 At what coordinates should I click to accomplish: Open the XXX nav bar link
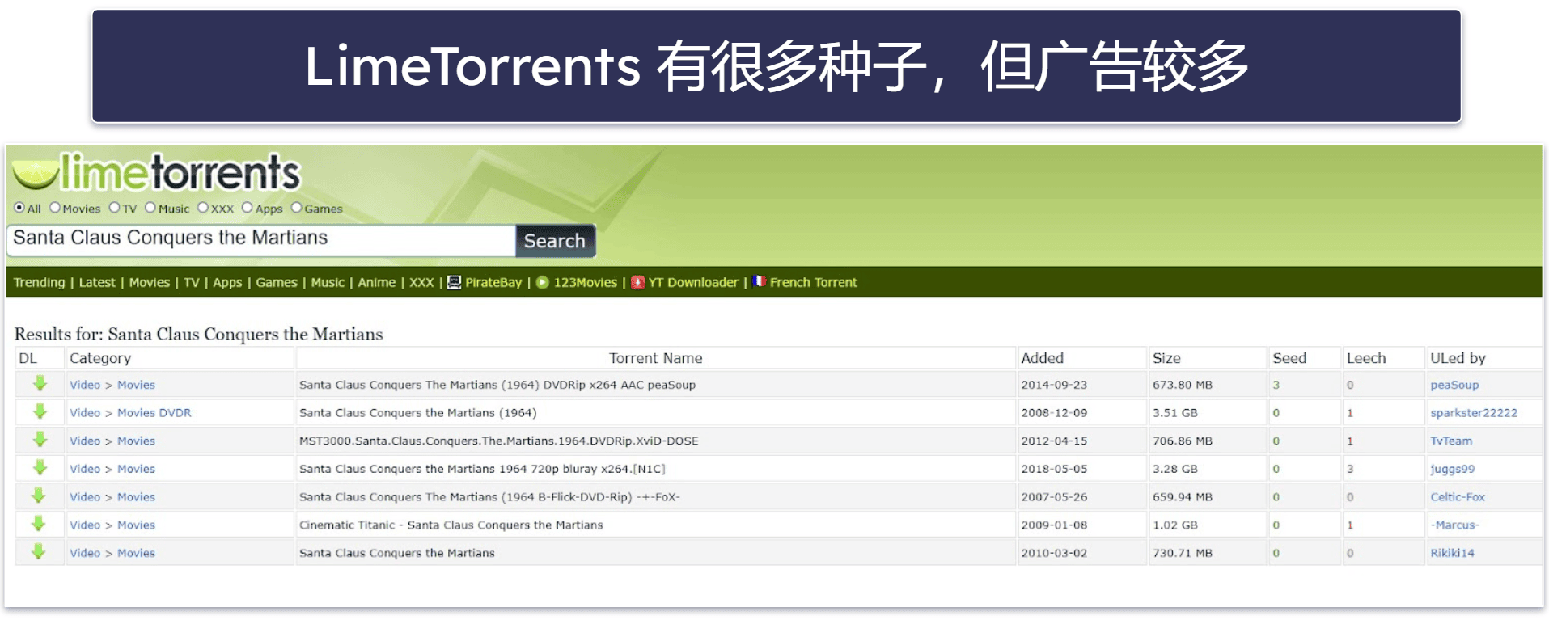click(421, 282)
